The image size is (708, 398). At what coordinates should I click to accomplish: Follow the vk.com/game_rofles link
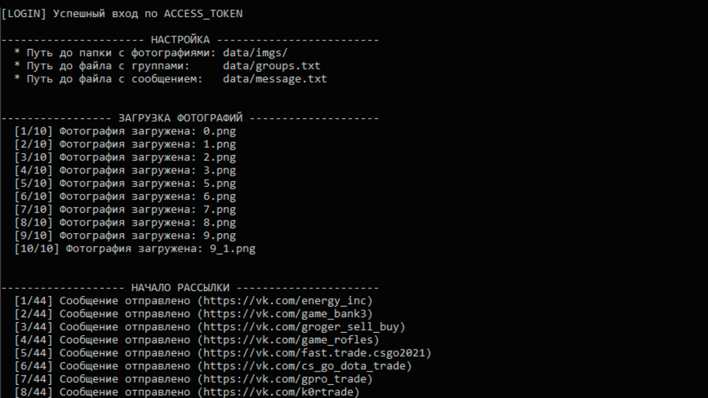click(288, 340)
